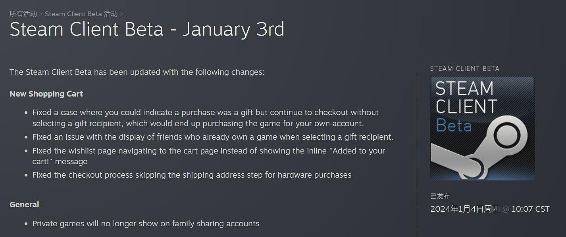Select the page title Steam Client Beta - January 3rd
Viewport: 566px width, 237px height.
tap(147, 29)
